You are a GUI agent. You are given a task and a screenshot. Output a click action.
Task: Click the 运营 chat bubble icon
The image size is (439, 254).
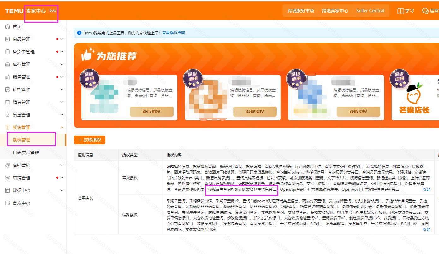[425, 11]
